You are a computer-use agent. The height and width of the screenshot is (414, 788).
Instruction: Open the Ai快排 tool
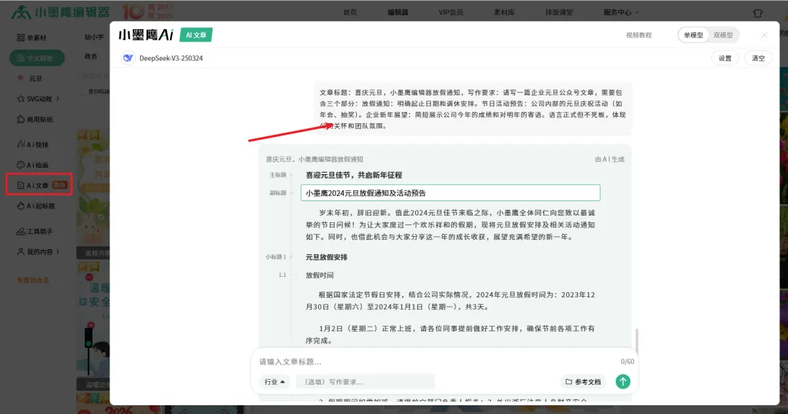(33, 144)
